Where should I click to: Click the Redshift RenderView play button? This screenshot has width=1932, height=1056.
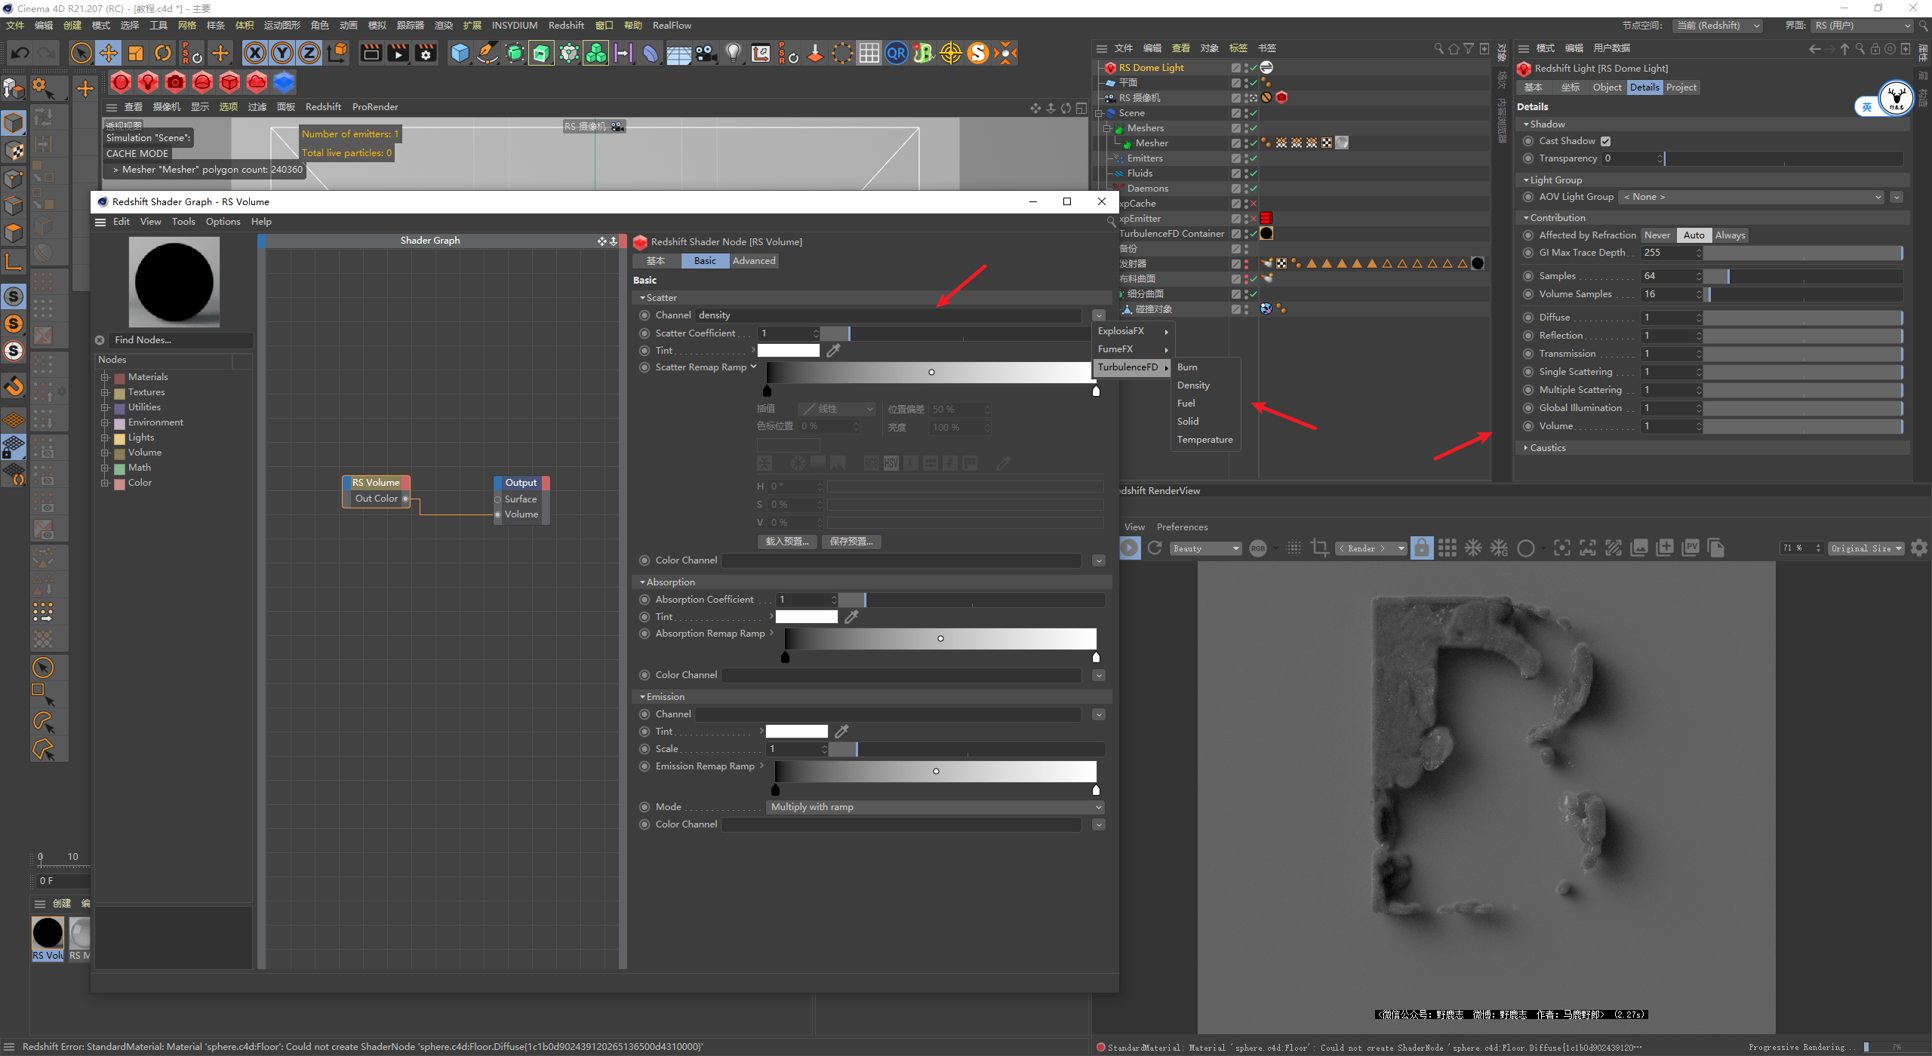(1129, 548)
